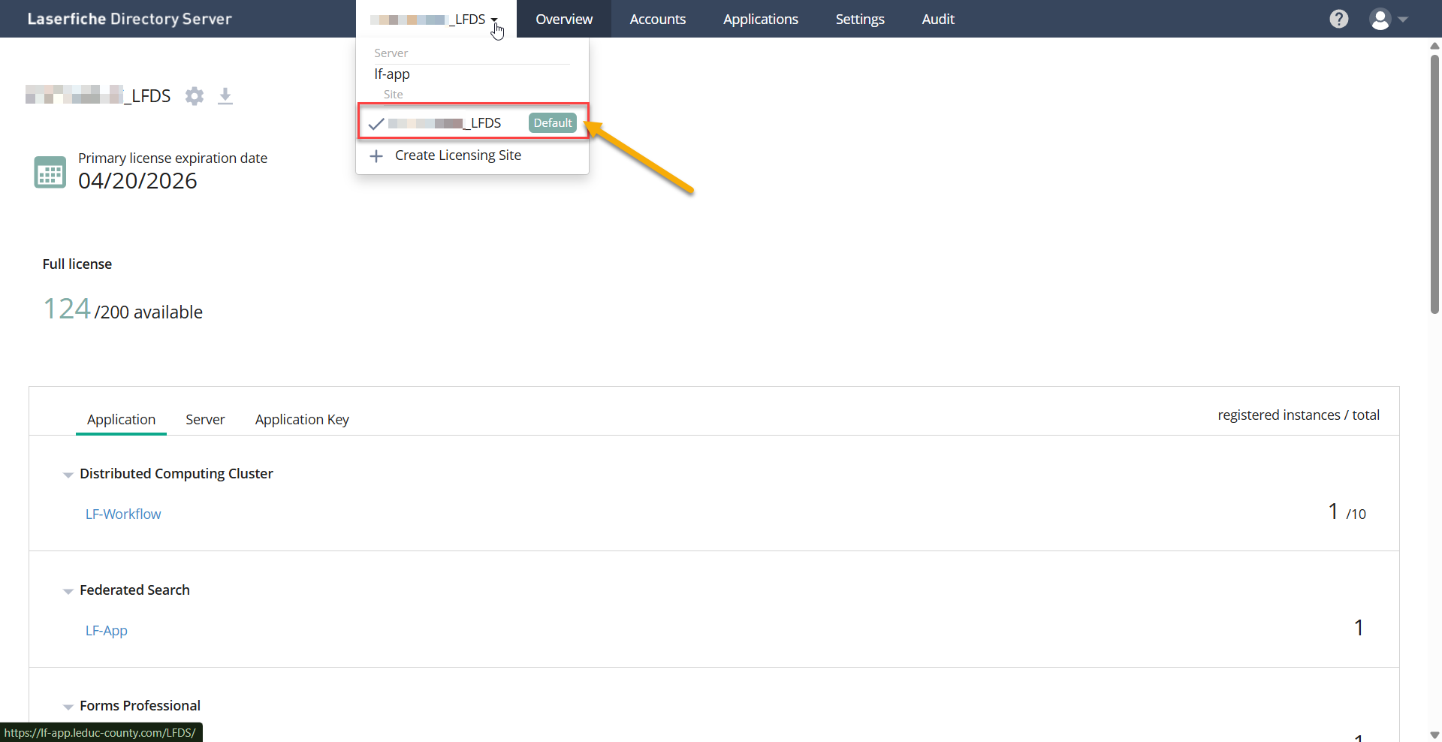Screen dimensions: 1442x742
Task: Switch to the Server tab
Action: click(205, 419)
